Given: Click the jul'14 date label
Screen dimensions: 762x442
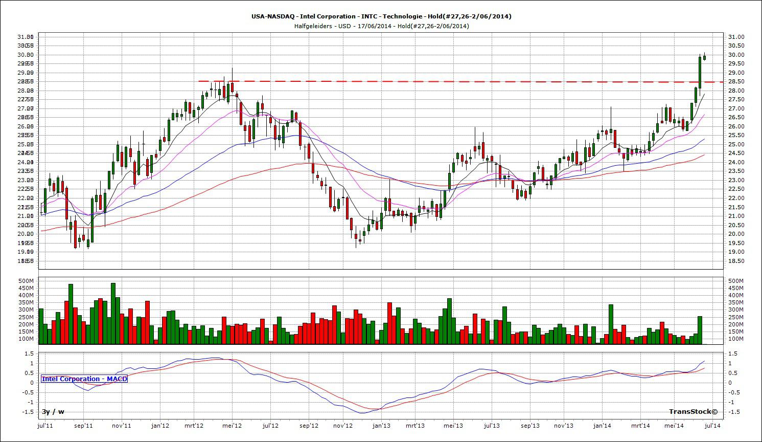Looking at the screenshot, I should click(712, 426).
